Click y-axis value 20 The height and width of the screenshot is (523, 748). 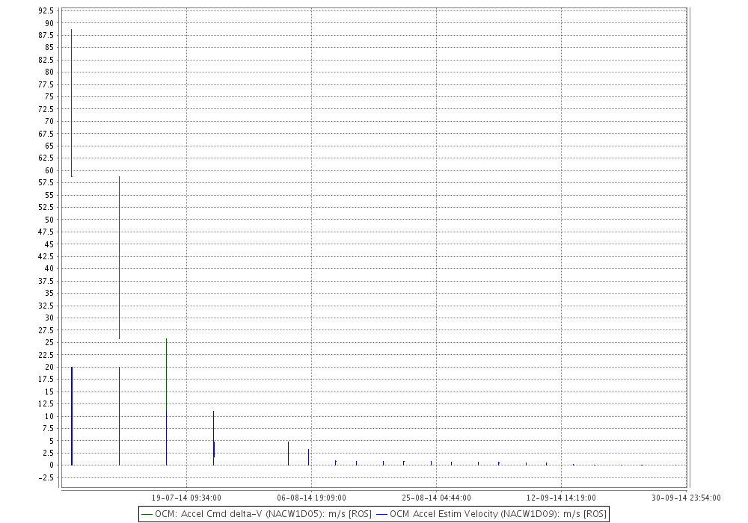click(x=49, y=367)
